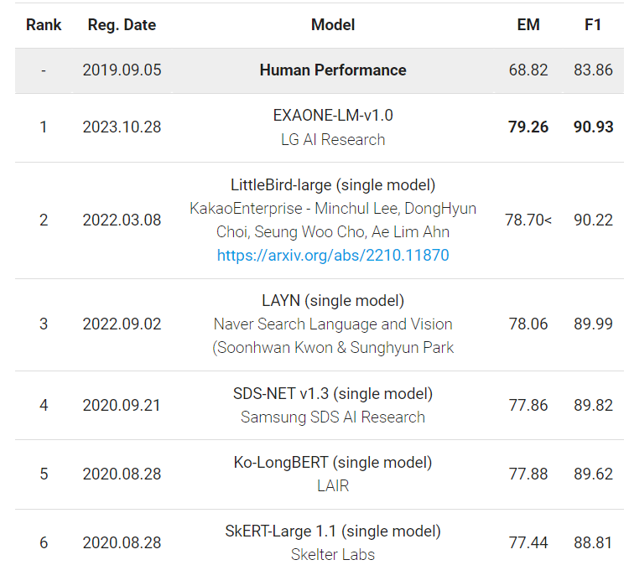
Task: Click rank number 4 cell
Action: 44,406
